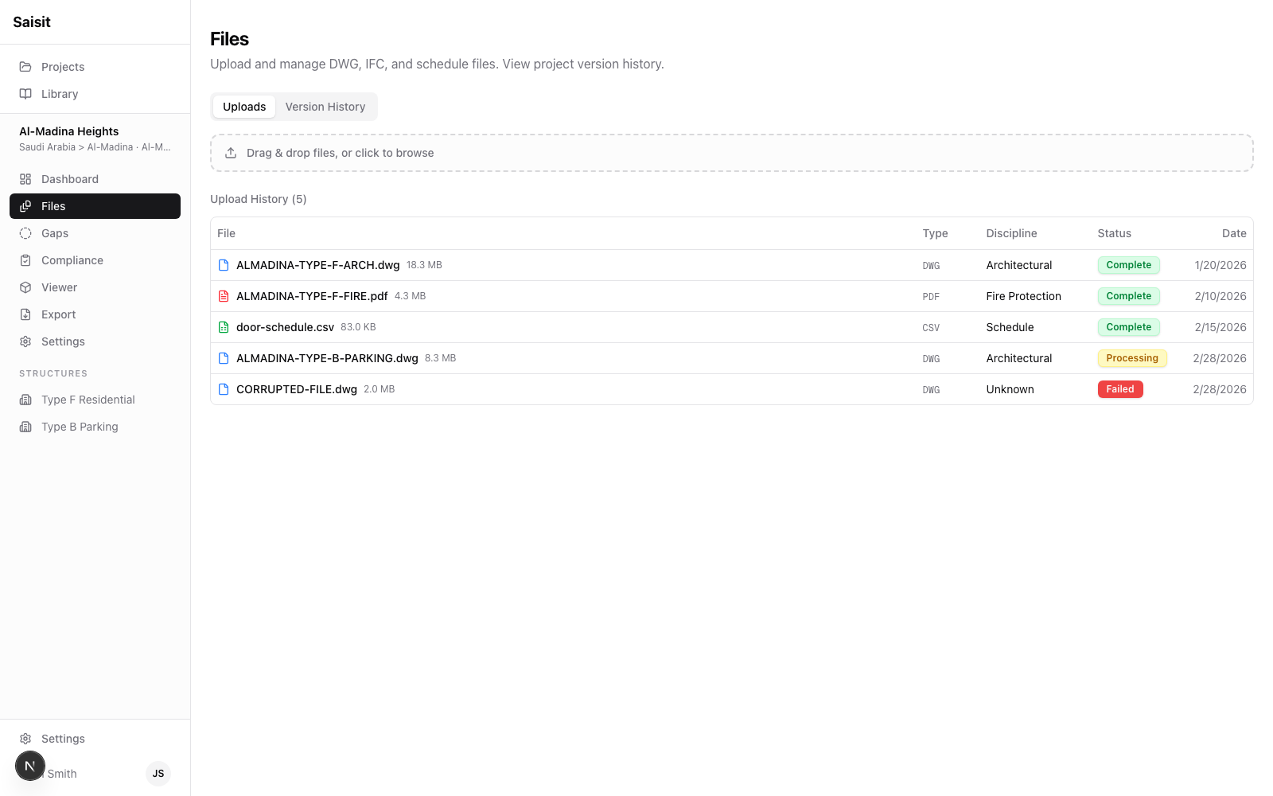Click the file icon for ALMADINA-TYPE-B-PARKING.dwg

(224, 358)
